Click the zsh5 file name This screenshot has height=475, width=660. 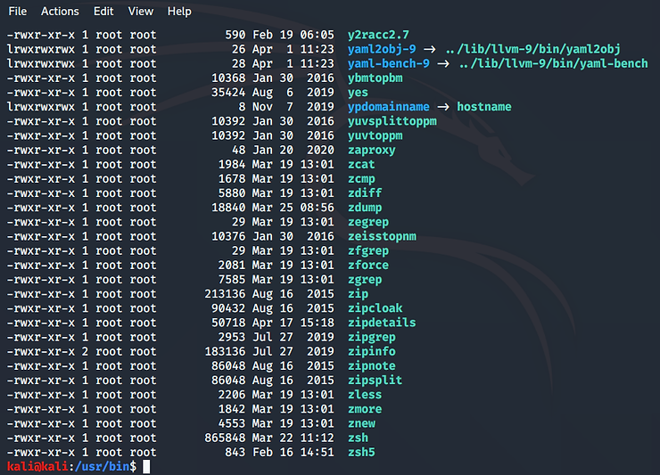(x=361, y=453)
